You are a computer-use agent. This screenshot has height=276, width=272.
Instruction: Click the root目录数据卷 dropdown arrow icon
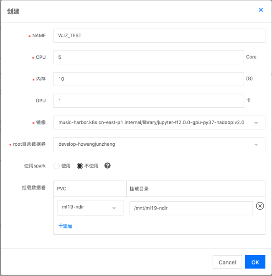(256, 144)
